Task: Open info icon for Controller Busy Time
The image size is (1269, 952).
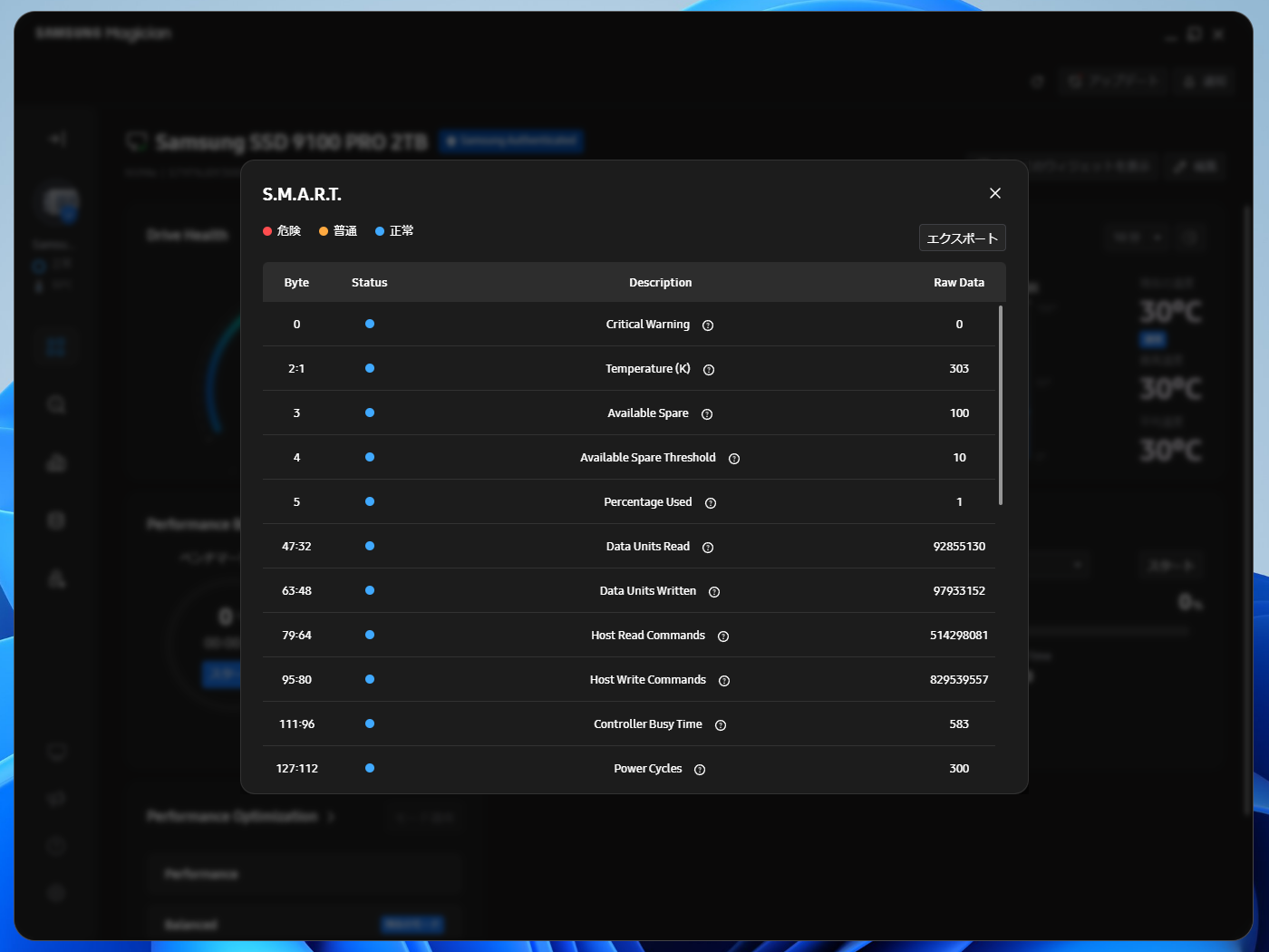Action: click(721, 725)
